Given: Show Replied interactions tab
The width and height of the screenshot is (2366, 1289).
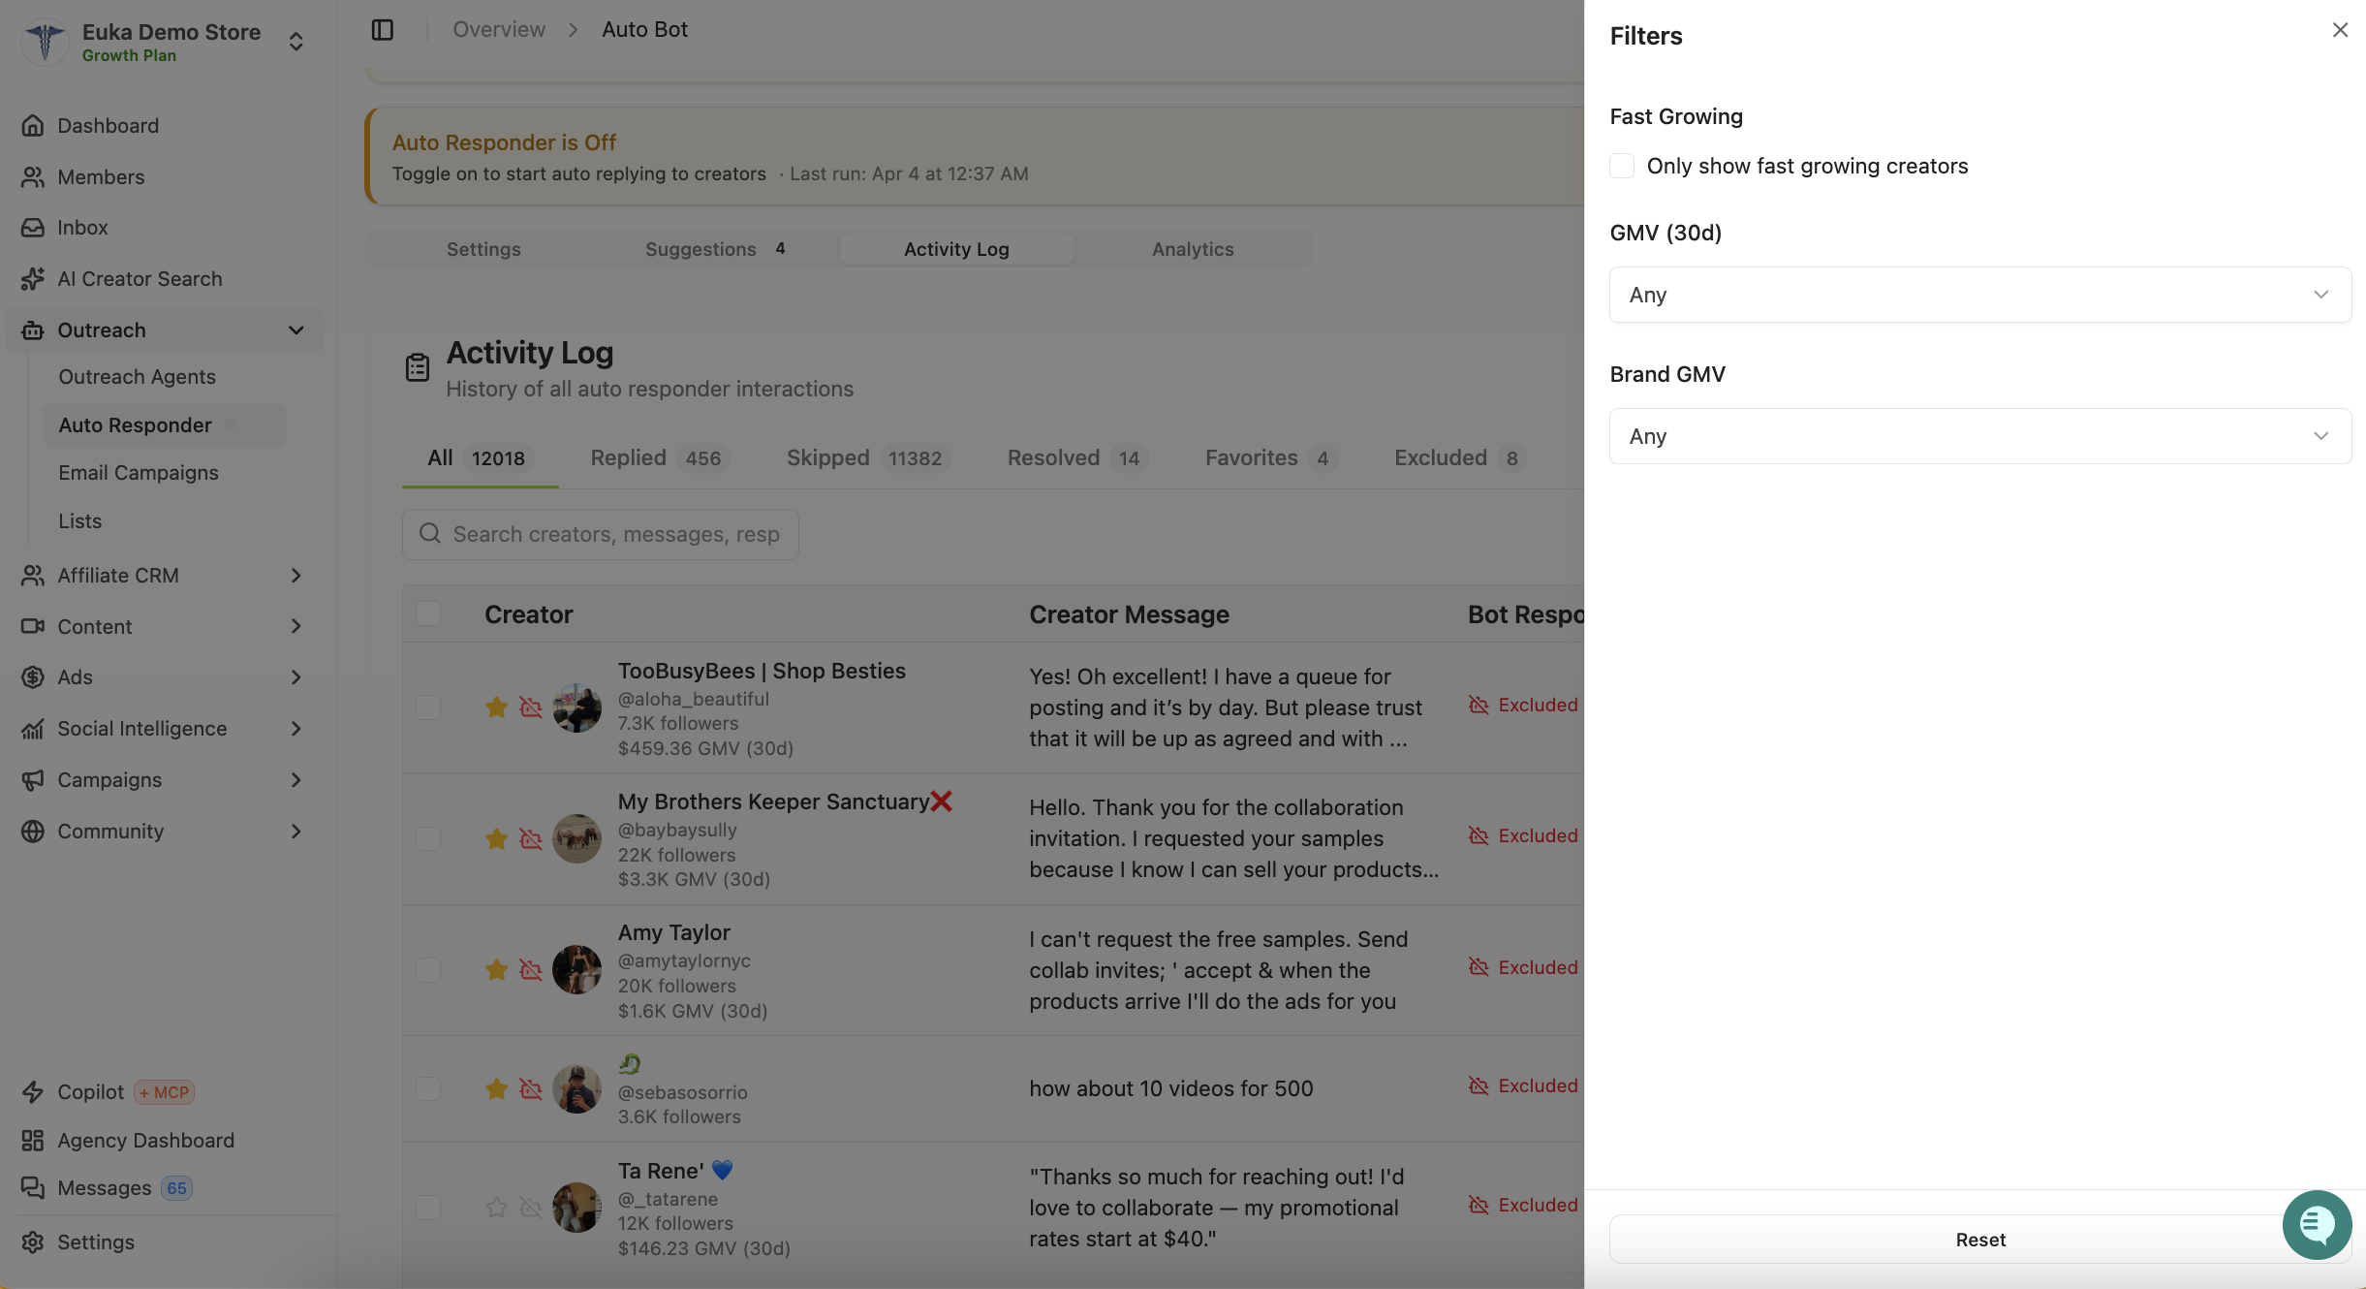Looking at the screenshot, I should point(659,458).
